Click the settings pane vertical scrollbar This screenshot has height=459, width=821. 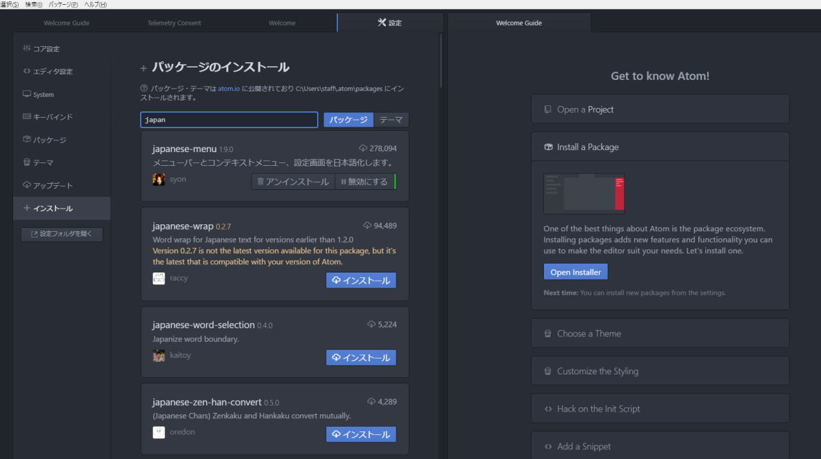coord(441,61)
